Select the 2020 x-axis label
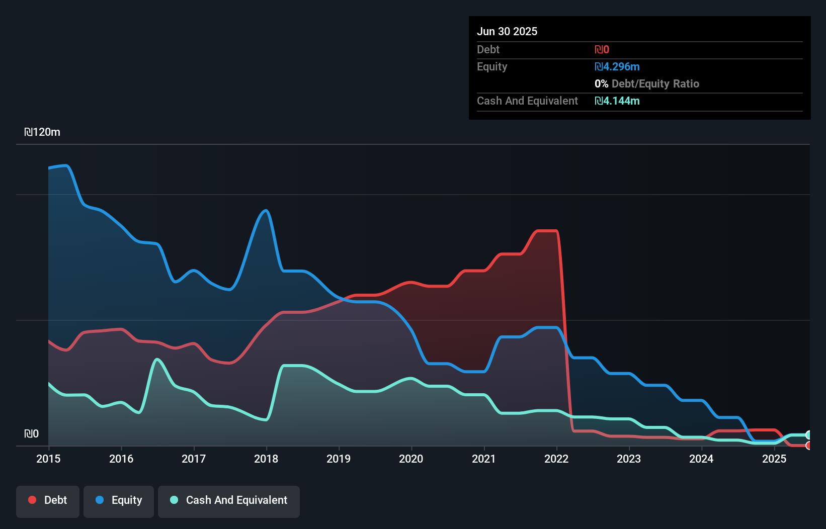826x529 pixels. 411,459
